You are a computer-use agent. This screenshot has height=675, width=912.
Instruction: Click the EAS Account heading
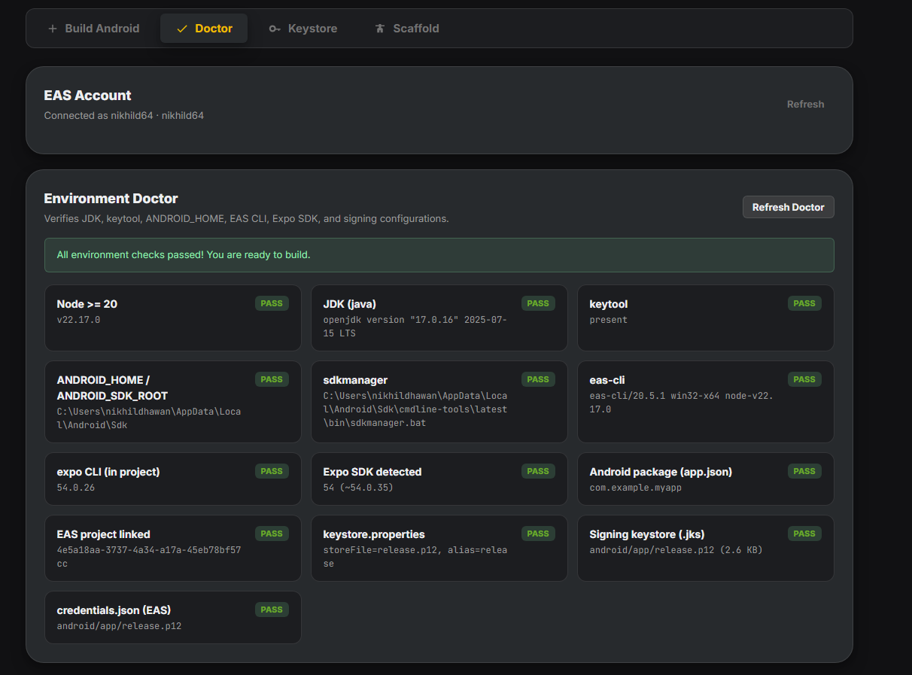[87, 96]
